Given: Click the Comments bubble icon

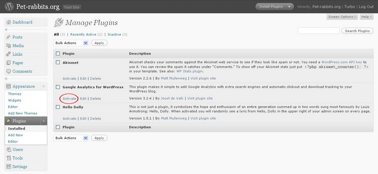Looking at the screenshot, I should tap(9, 71).
